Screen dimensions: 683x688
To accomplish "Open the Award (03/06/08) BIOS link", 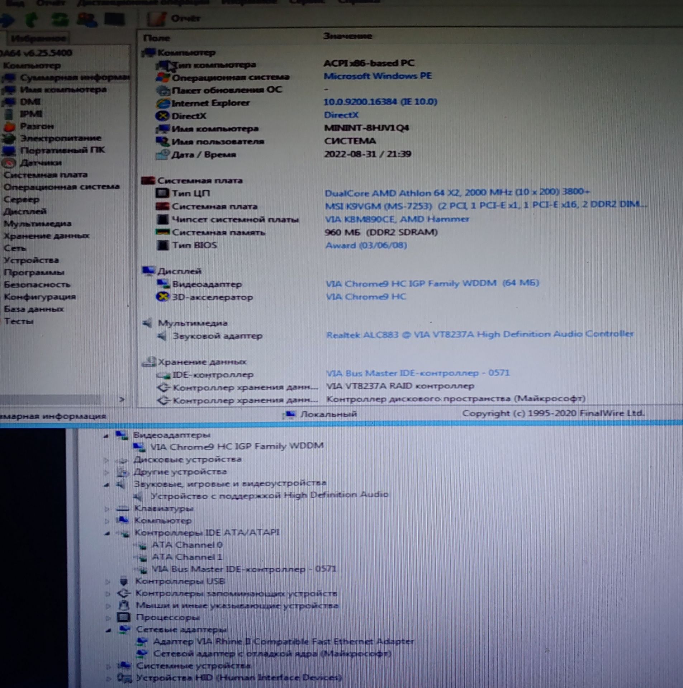I will [x=366, y=245].
